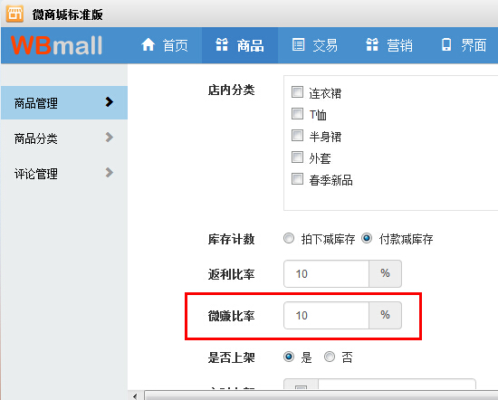Click the gift icon next to 营销
Image resolution: width=498 pixels, height=400 pixels.
[372, 44]
